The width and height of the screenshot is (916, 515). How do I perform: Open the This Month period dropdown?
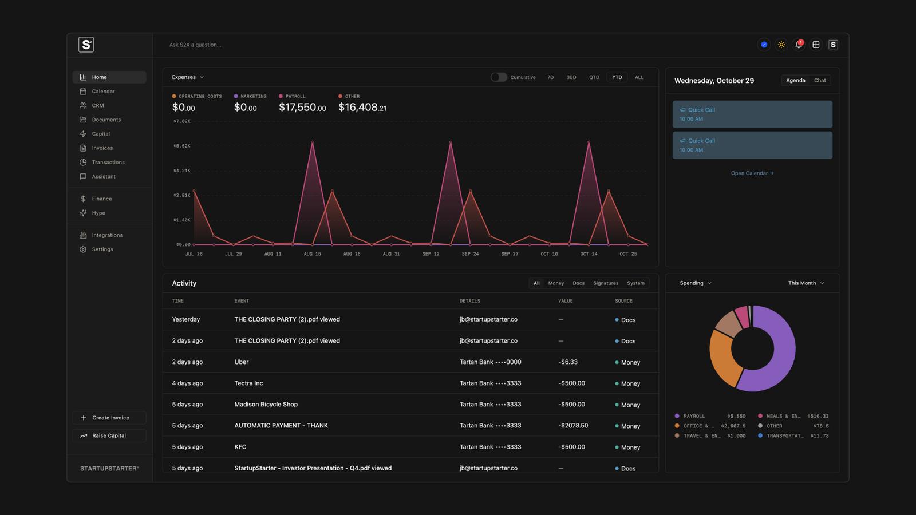(806, 283)
